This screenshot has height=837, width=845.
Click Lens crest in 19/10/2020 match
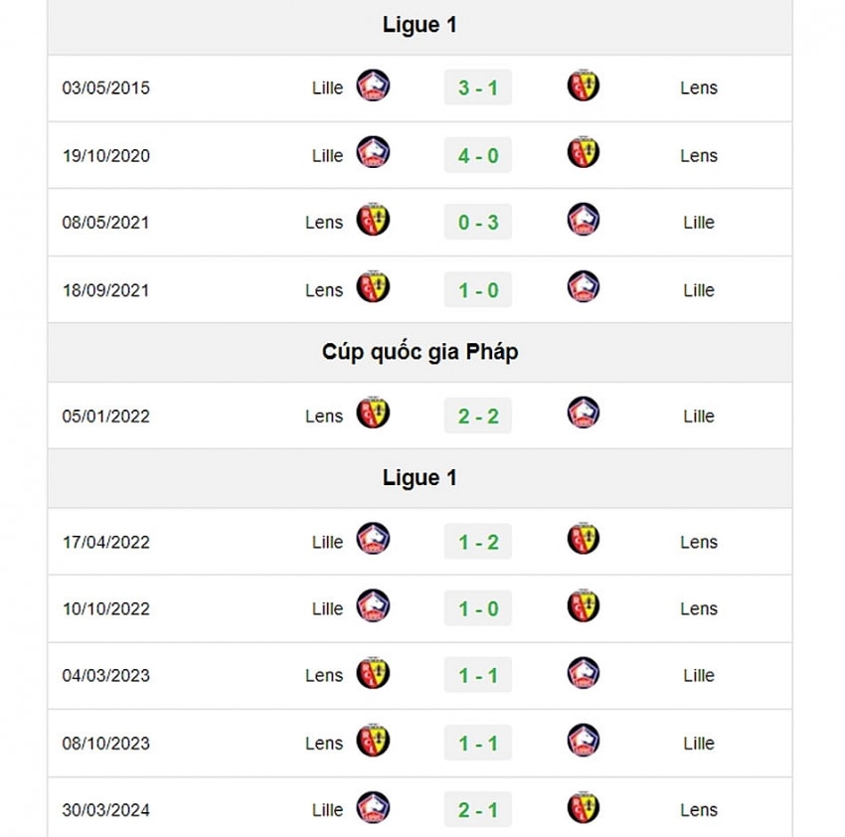click(x=584, y=152)
